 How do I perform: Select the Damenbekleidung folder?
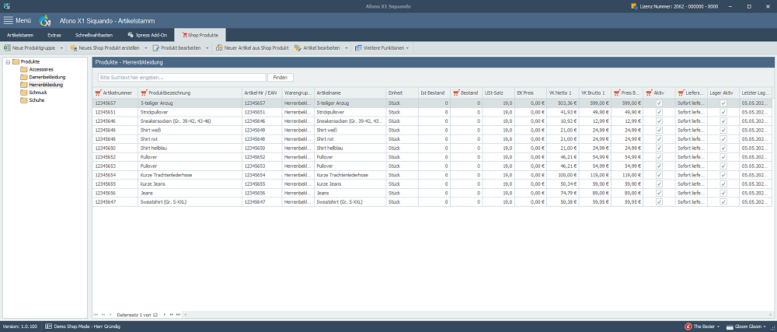[x=43, y=77]
